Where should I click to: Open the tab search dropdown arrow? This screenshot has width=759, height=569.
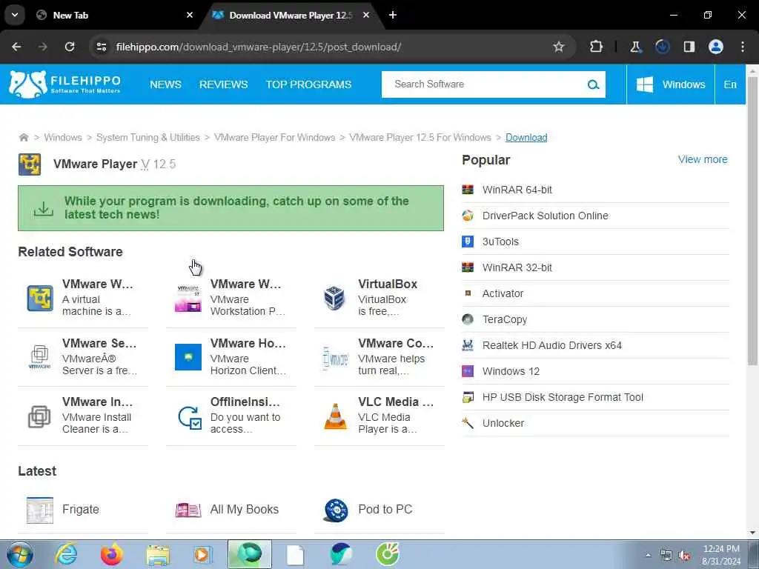(x=15, y=15)
